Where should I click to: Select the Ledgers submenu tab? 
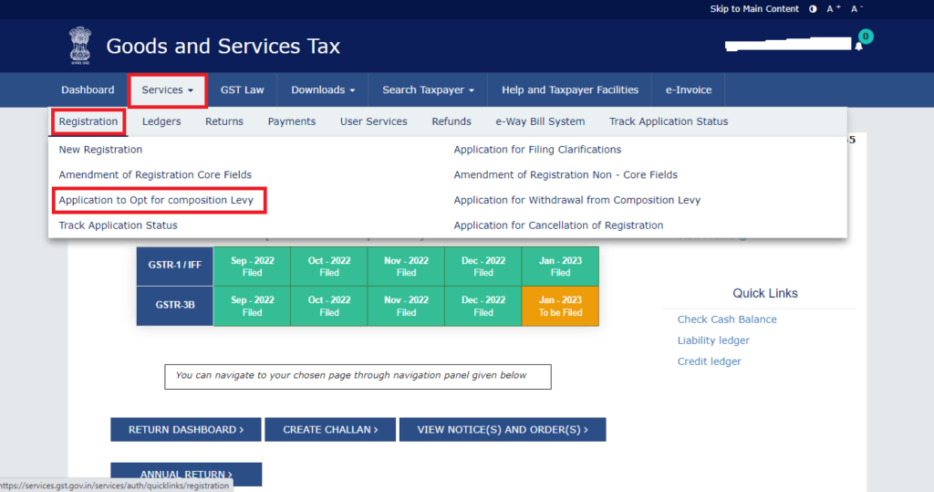(x=161, y=121)
